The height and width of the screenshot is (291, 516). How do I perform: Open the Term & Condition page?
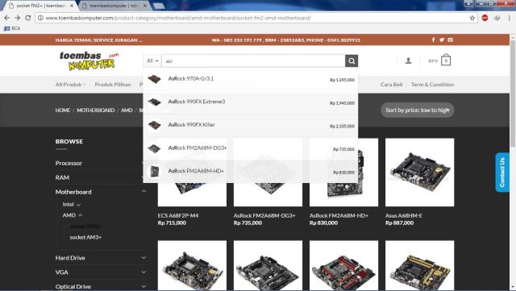(x=432, y=85)
